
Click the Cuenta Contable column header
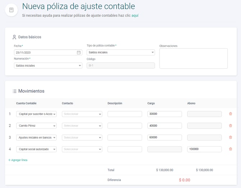click(x=26, y=103)
